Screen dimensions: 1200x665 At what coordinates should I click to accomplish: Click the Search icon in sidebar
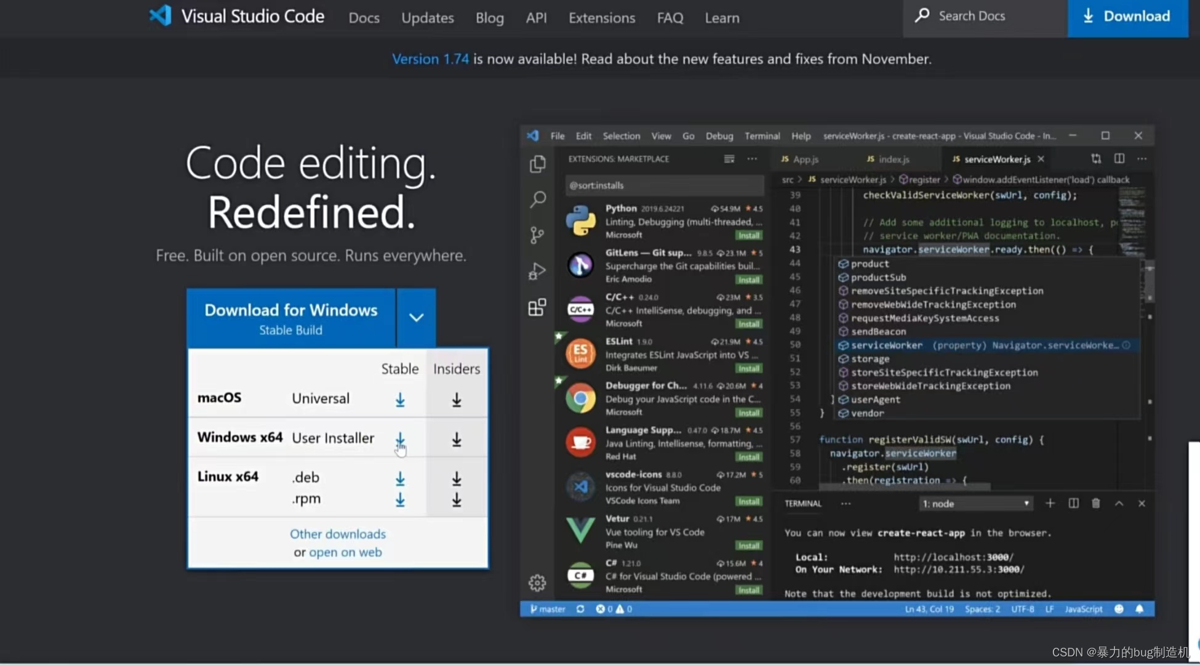537,199
